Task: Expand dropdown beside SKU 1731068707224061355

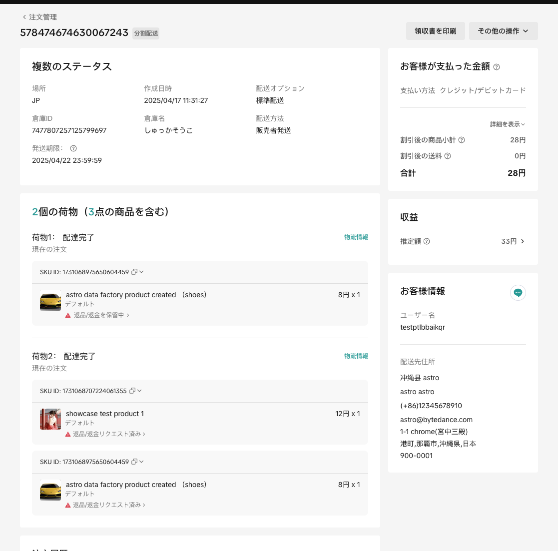Action: [139, 391]
